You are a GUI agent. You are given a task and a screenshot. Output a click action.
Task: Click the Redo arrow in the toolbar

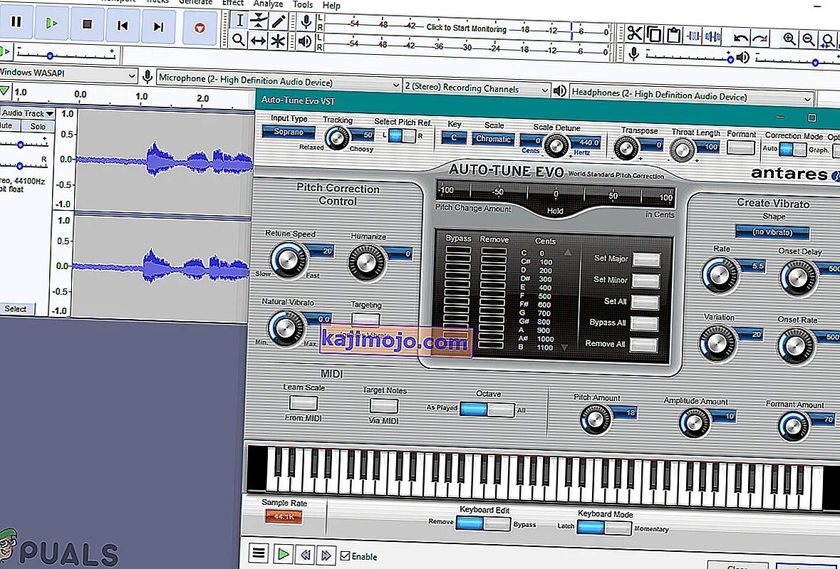click(x=760, y=37)
